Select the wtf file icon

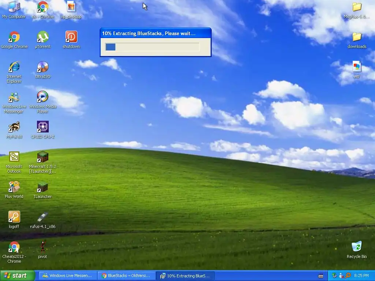(x=357, y=67)
